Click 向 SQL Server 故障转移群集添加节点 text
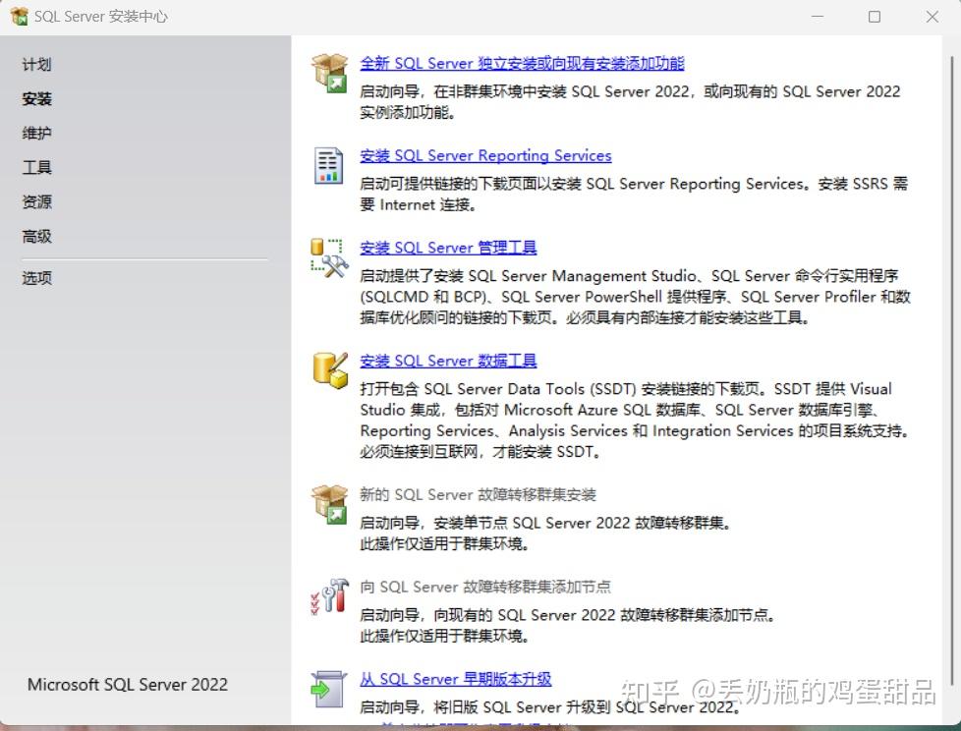The height and width of the screenshot is (731, 961). 485,587
